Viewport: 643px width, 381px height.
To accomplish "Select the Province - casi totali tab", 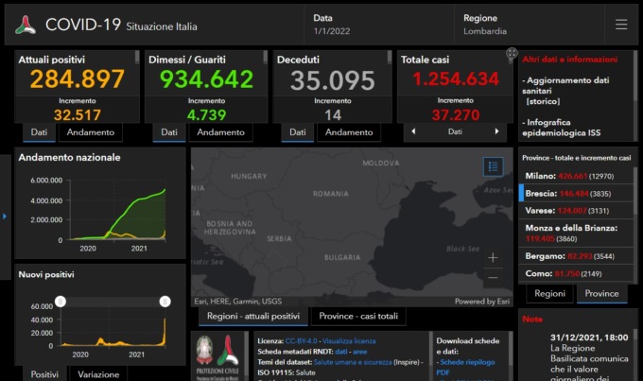I will click(x=359, y=316).
